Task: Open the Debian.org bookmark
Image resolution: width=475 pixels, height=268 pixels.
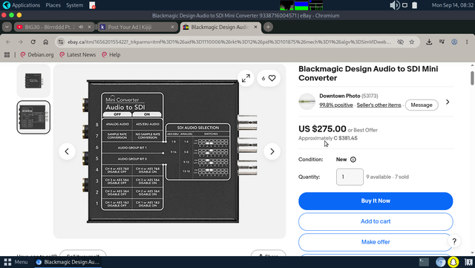Action: (37, 55)
